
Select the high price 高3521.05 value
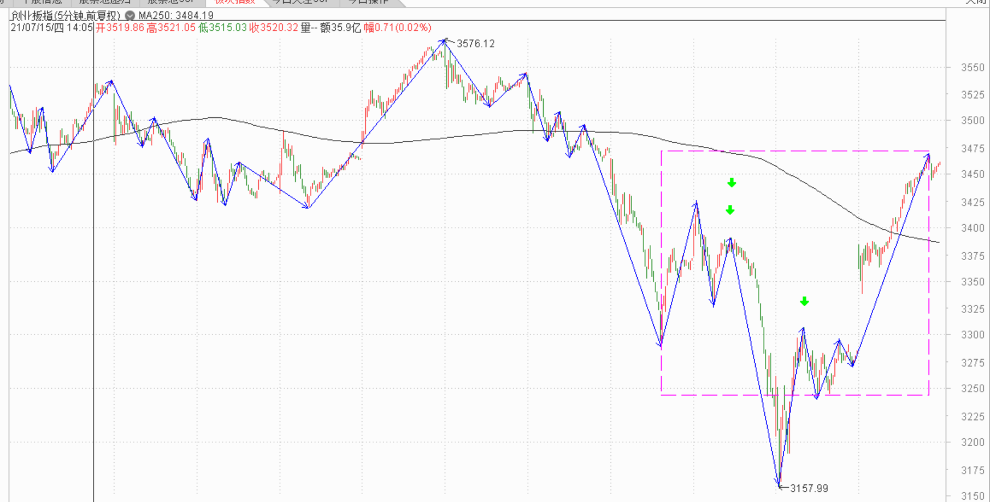(171, 27)
